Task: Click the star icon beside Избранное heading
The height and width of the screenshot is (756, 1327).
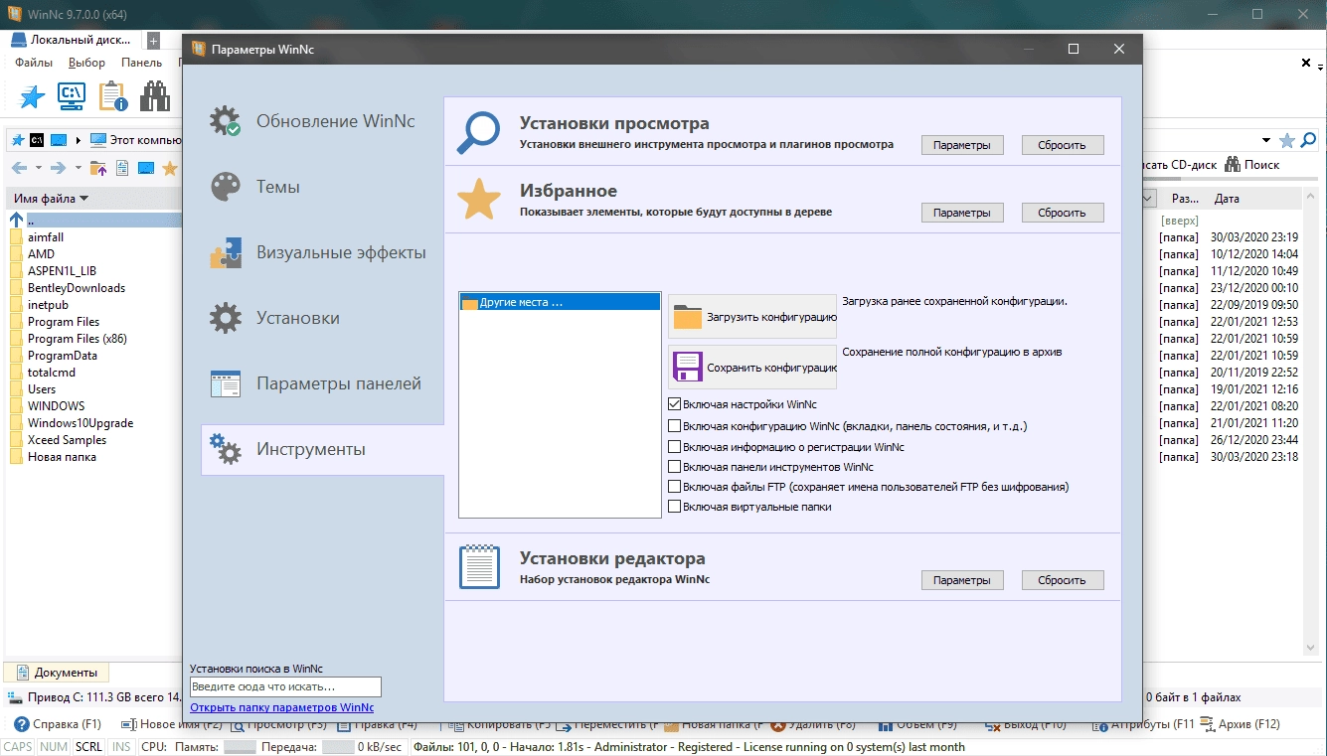Action: [478, 200]
